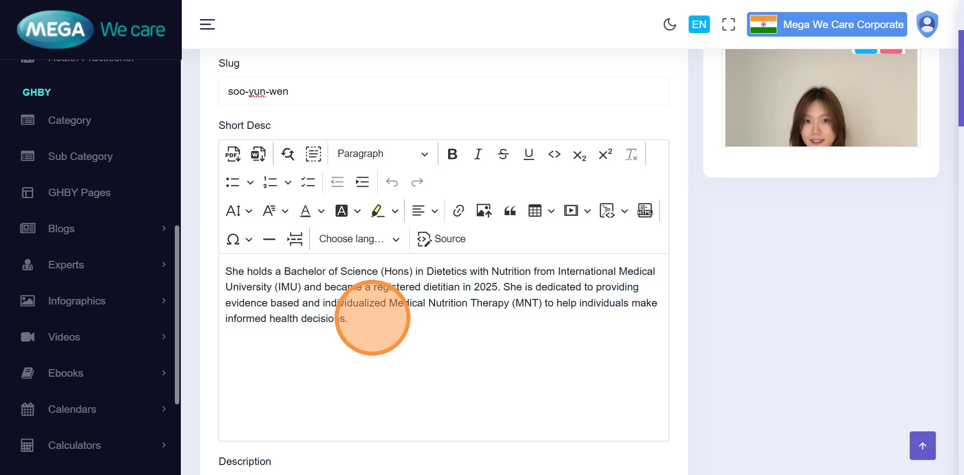Screen dimensions: 964x475
Task: Click the Slug input field
Action: click(443, 91)
